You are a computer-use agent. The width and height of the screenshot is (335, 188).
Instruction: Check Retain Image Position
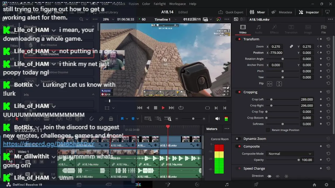point(268,130)
